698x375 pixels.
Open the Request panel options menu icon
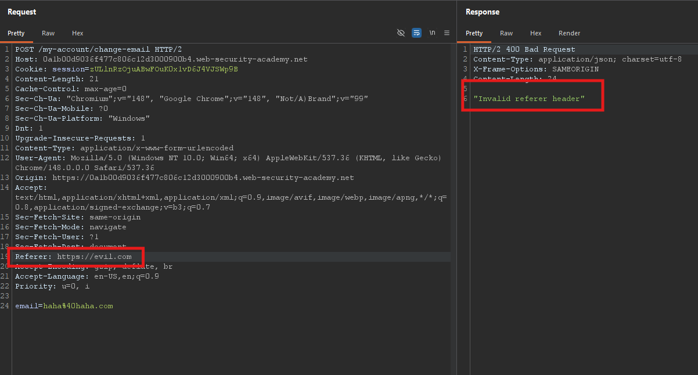coord(447,33)
